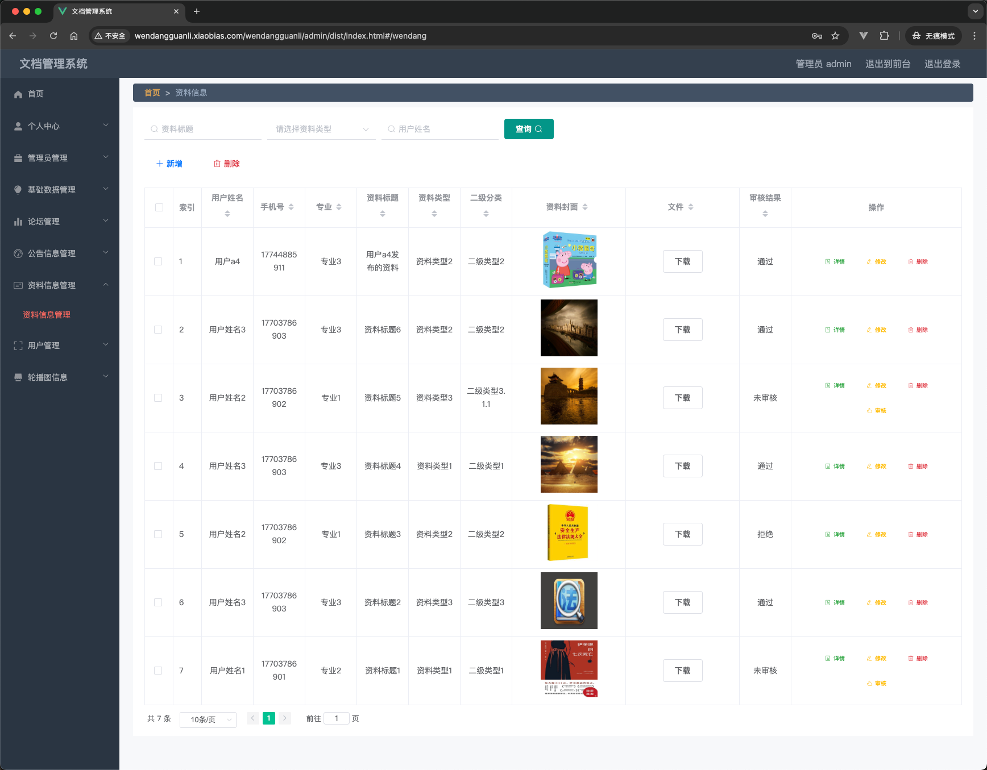
Task: Click the briefcase icon for 管理员管理
Action: point(18,158)
